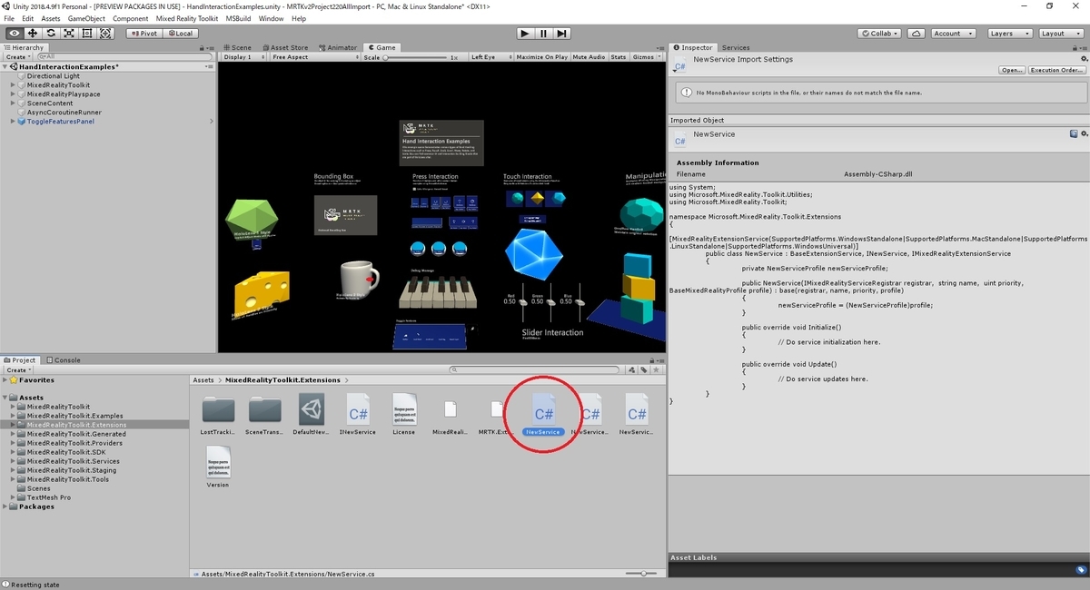Click search by label icon in Project
Viewport: 1090px width, 590px height.
(x=644, y=369)
